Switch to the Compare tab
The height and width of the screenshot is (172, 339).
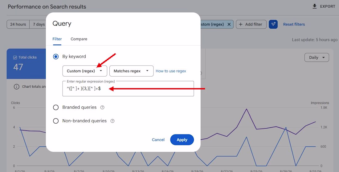(x=79, y=39)
